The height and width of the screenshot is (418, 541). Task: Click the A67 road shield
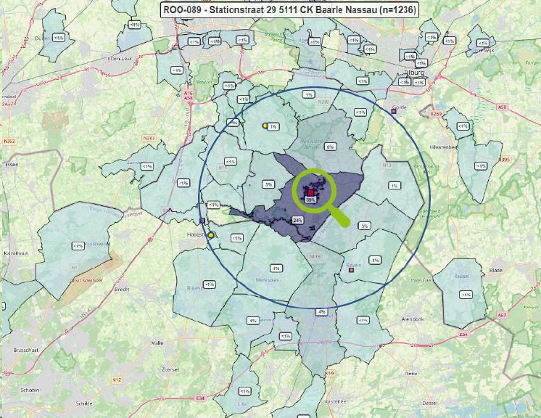click(503, 315)
